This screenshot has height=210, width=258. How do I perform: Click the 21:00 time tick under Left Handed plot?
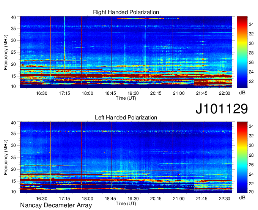[179, 199]
